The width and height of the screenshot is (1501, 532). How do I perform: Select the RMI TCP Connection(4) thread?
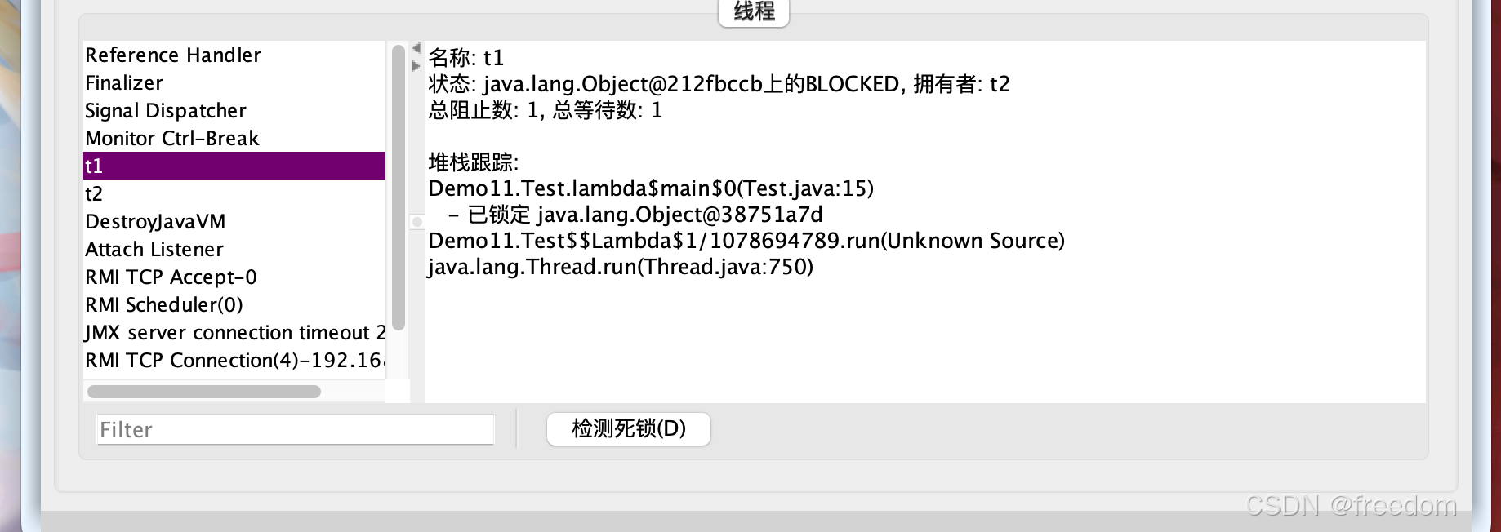point(234,360)
